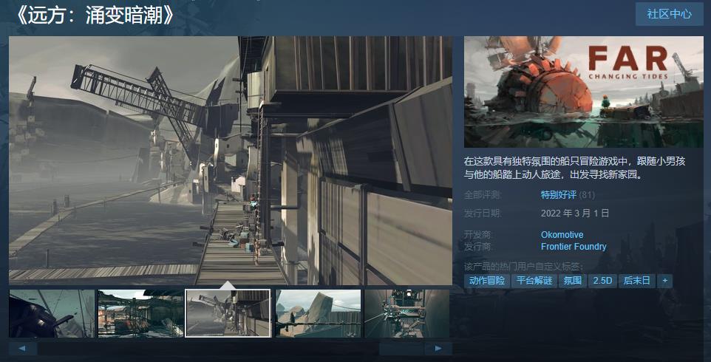Select the fifth partially visible thumbnail
The width and height of the screenshot is (711, 362).
pyautogui.click(x=407, y=313)
